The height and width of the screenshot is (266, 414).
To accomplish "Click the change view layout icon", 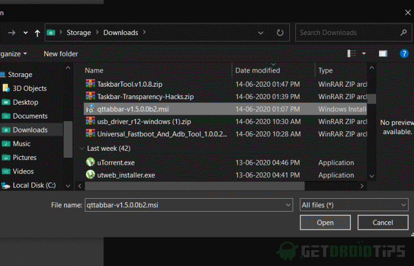I will pos(352,54).
